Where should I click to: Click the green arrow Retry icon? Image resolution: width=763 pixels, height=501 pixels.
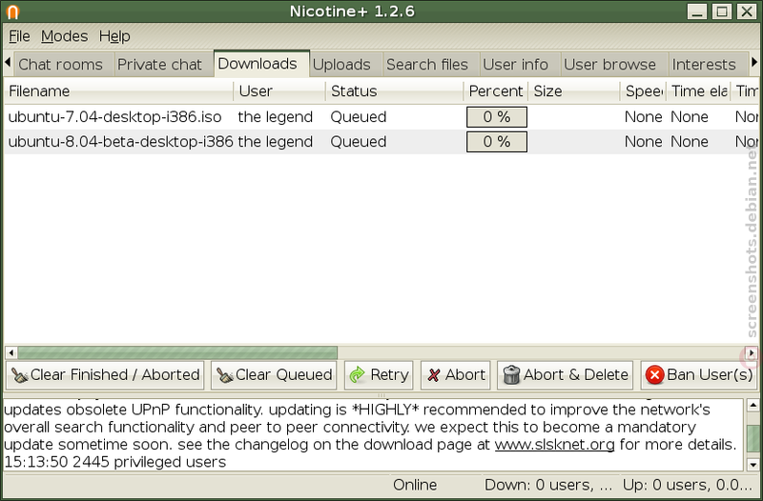click(x=357, y=375)
